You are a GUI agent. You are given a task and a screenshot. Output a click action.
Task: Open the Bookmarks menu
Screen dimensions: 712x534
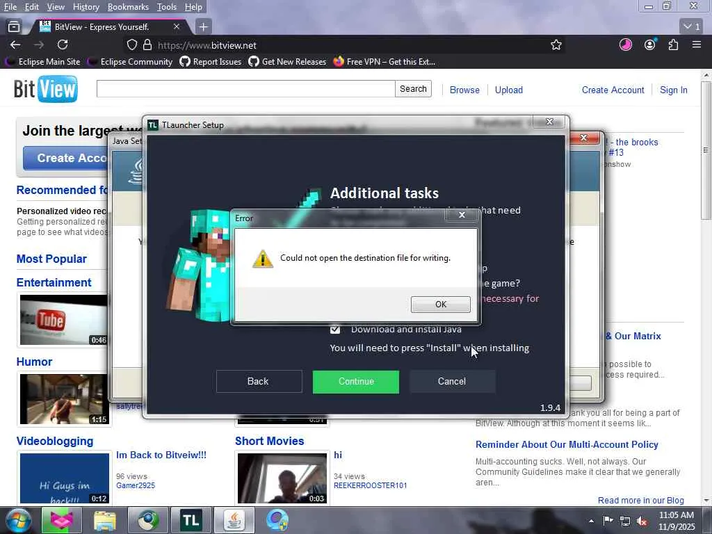pyautogui.click(x=128, y=7)
